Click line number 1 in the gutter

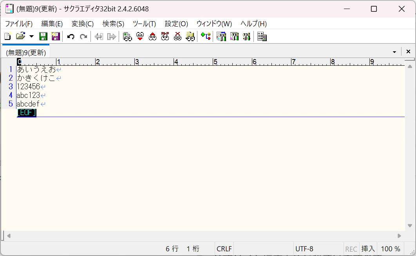[x=11, y=69]
